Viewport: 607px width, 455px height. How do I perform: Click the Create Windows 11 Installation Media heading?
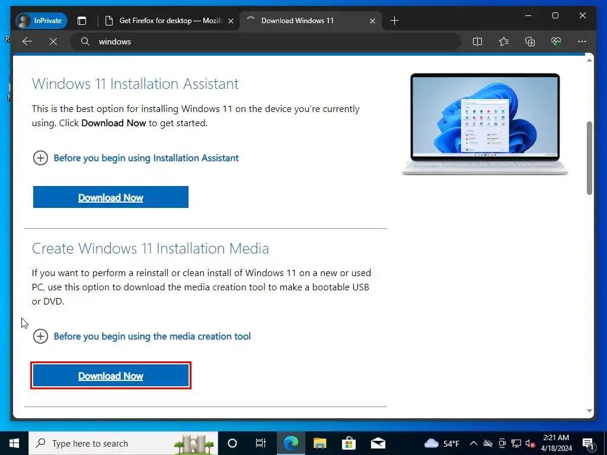point(150,248)
